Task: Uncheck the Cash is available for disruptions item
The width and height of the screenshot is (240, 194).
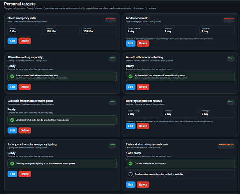Action: (131, 163)
